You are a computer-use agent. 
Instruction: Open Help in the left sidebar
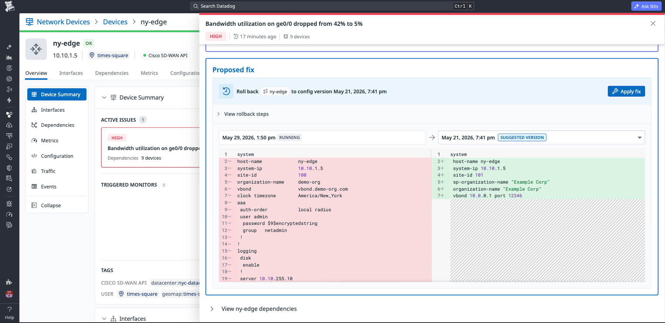[x=10, y=313]
